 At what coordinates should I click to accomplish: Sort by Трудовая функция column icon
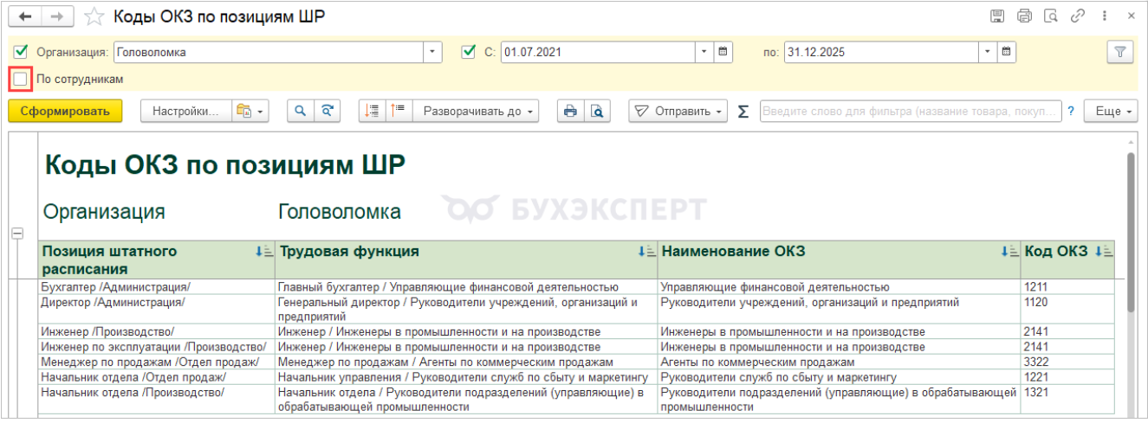(x=646, y=252)
